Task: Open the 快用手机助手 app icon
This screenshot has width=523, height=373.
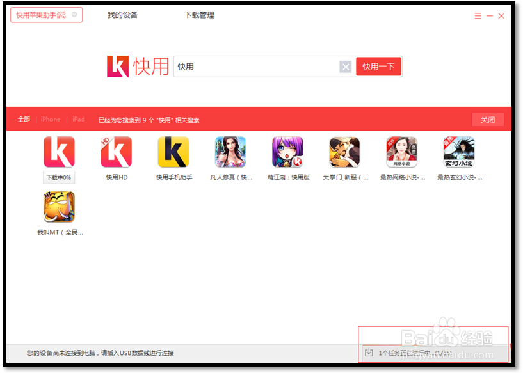Action: pos(173,152)
